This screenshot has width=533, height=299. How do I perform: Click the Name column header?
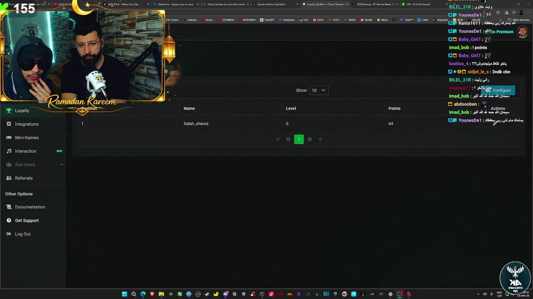[189, 108]
